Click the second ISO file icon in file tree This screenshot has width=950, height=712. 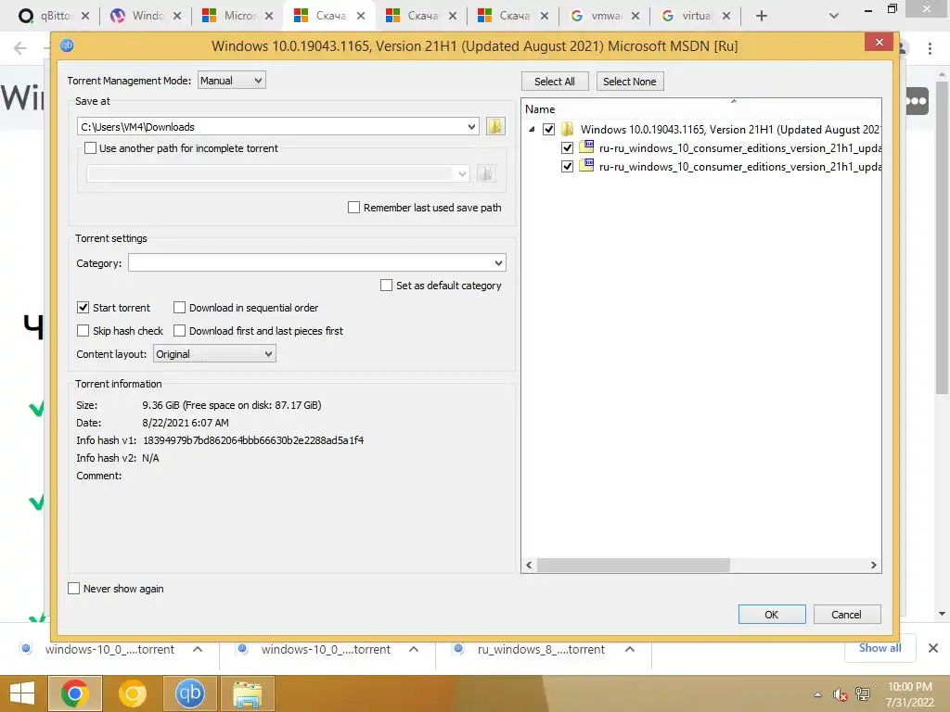[x=586, y=165]
